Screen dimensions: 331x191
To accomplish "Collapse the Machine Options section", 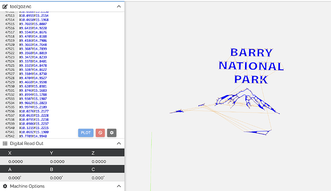I will [119, 186].
